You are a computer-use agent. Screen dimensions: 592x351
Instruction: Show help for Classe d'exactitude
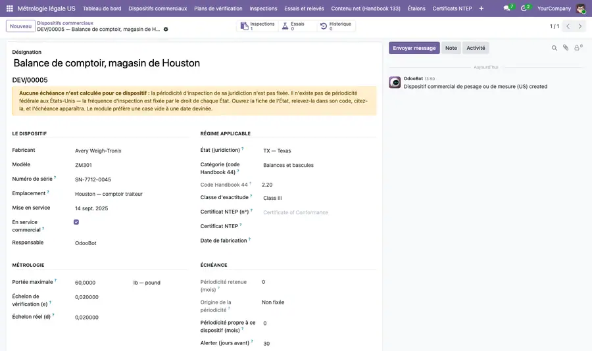pos(251,196)
